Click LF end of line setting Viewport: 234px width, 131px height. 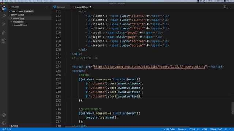(198, 129)
